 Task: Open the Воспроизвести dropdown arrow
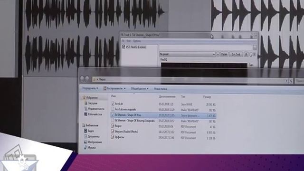pyautogui.click(x=124, y=89)
